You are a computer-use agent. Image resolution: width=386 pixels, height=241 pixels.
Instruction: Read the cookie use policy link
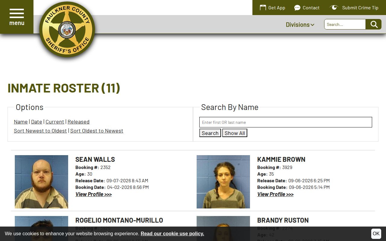click(172, 233)
